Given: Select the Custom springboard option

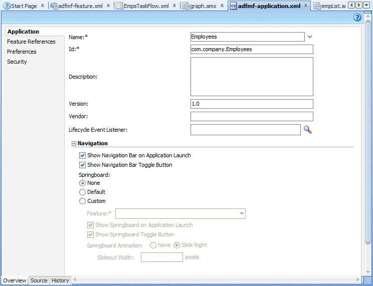Looking at the screenshot, I should [82, 201].
